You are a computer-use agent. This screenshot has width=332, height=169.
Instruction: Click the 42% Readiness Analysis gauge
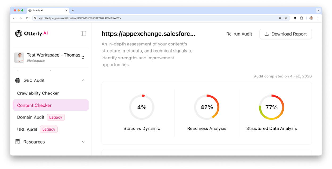click(x=207, y=107)
